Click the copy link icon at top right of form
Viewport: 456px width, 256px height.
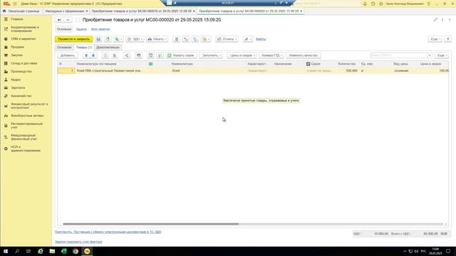tap(435, 20)
